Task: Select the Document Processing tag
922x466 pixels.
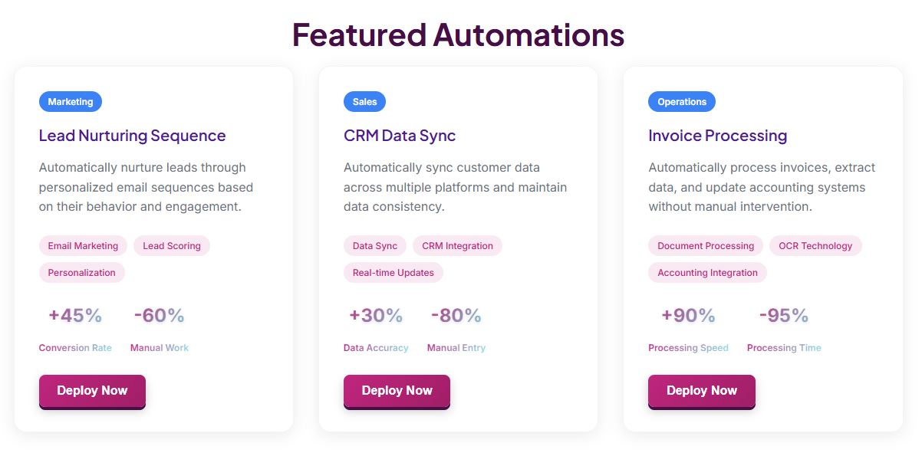Action: [705, 245]
